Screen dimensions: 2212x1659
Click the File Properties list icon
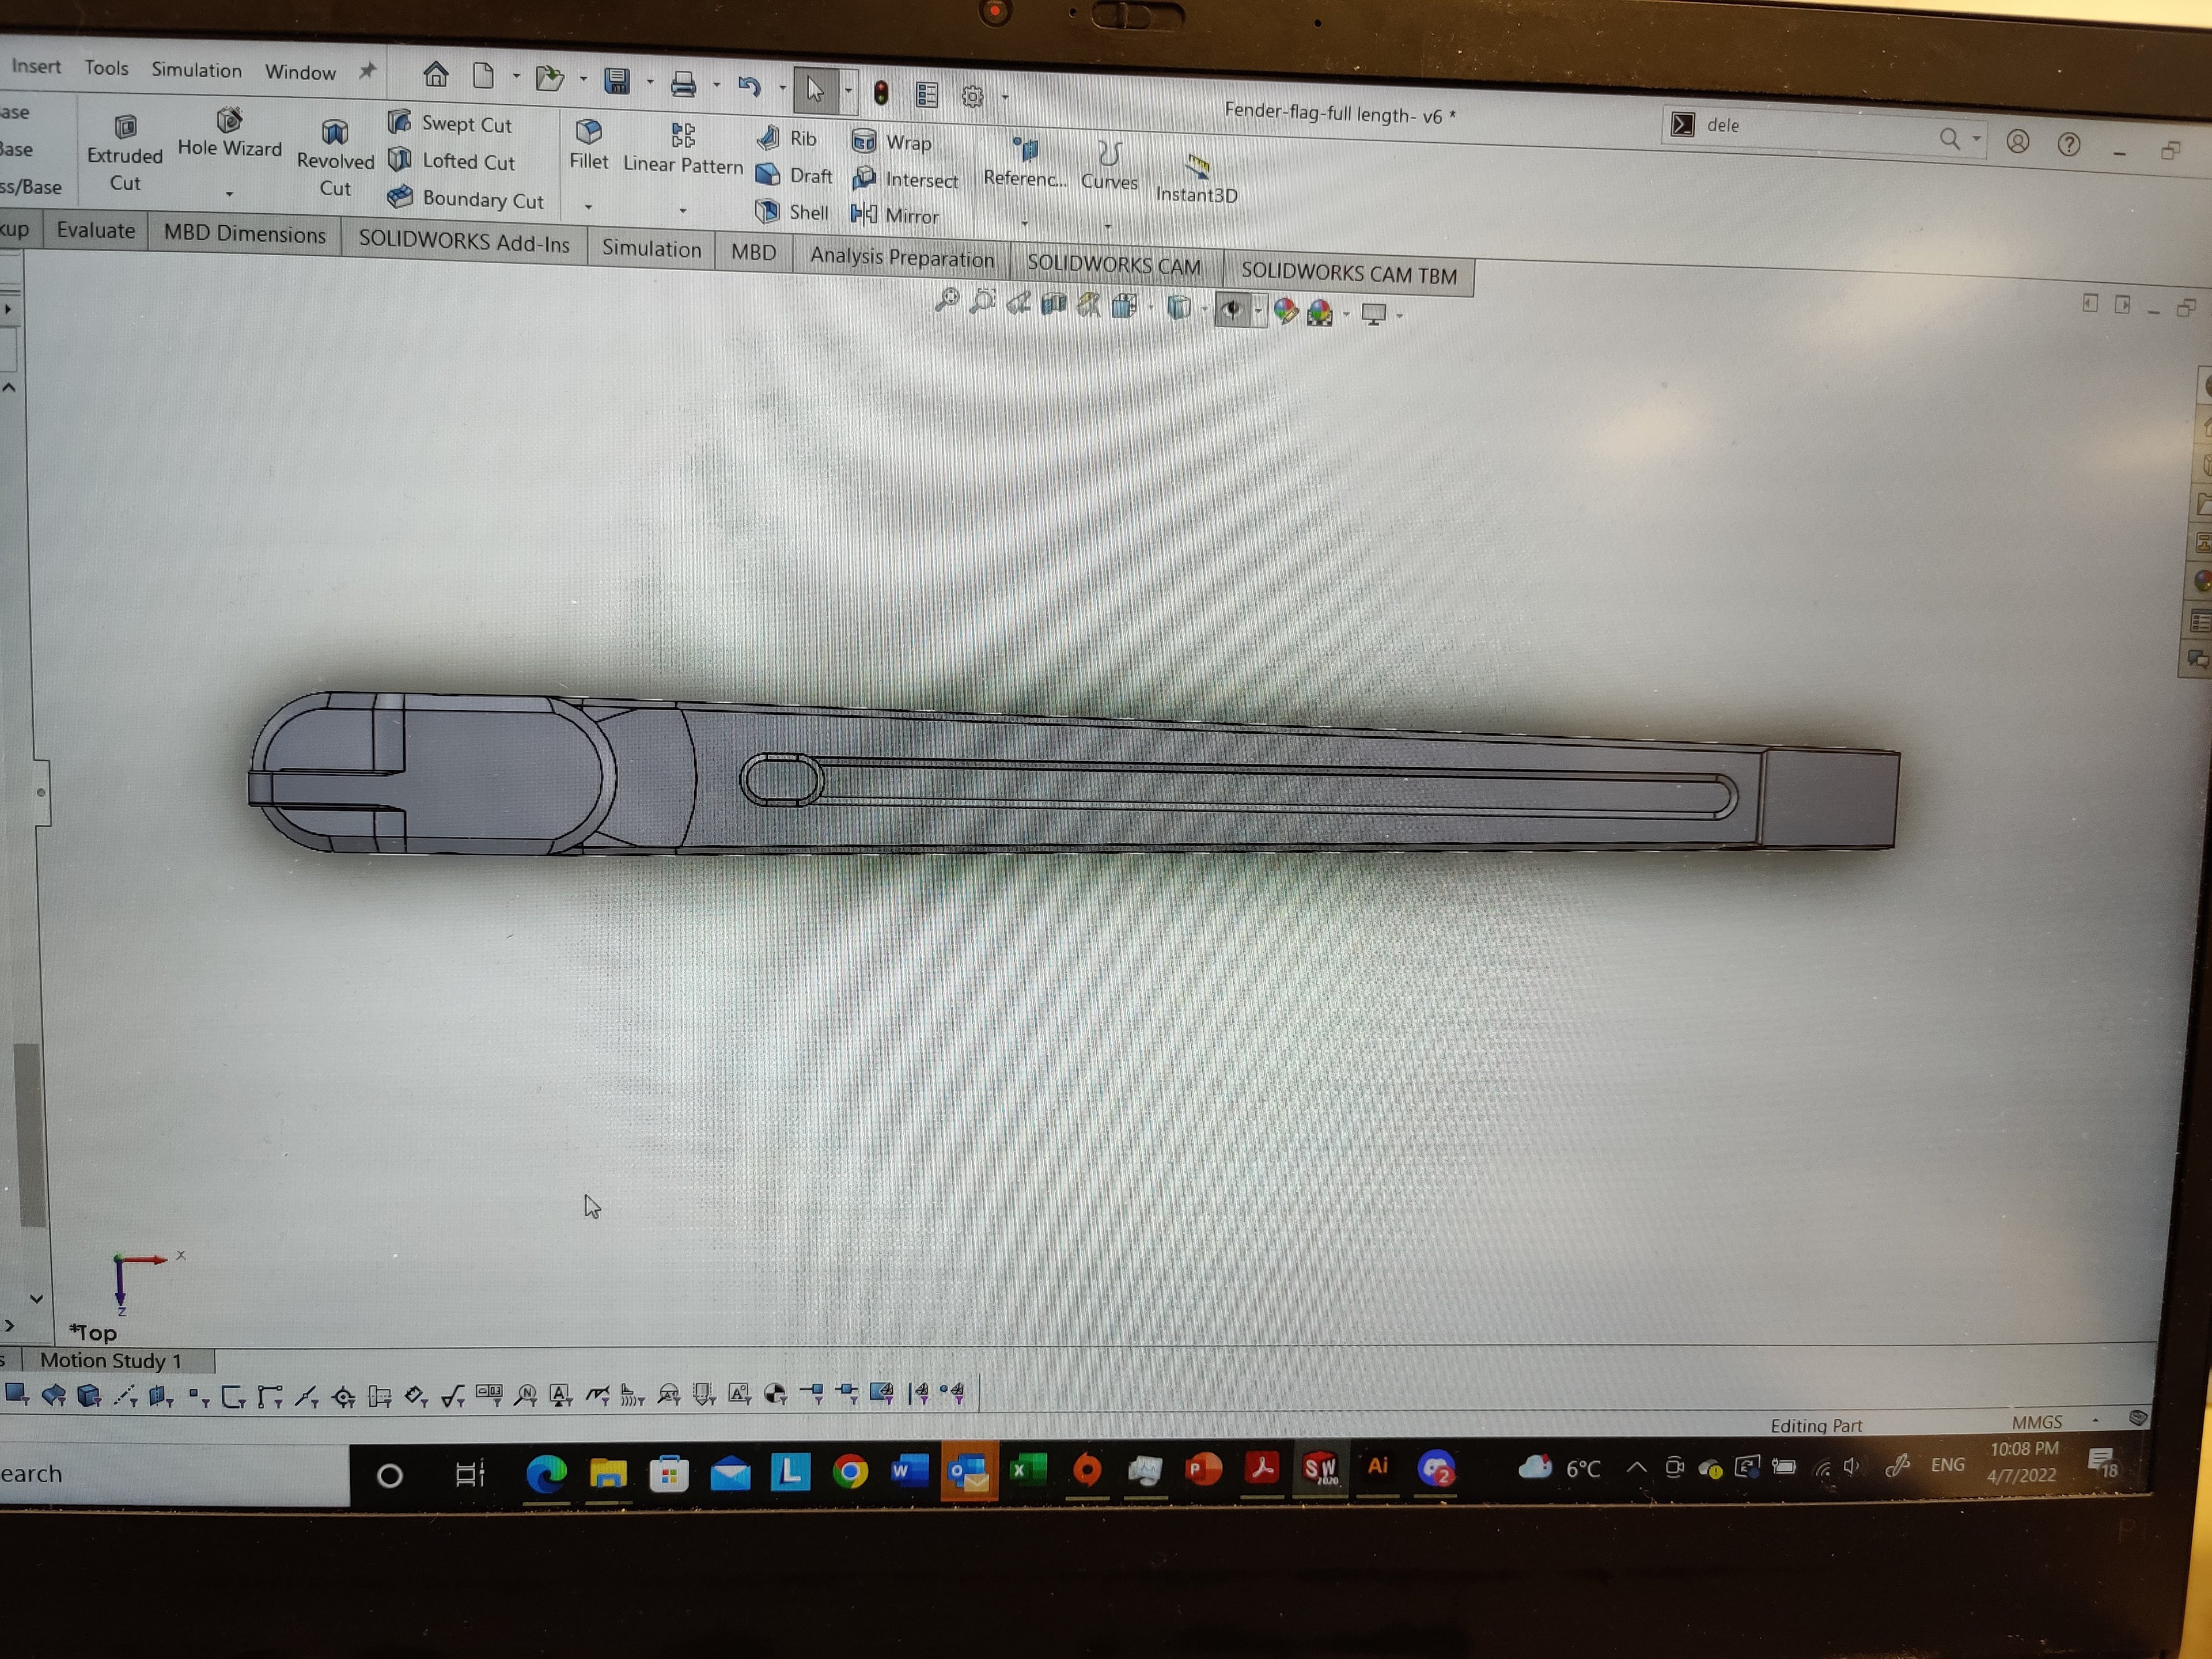coord(927,95)
